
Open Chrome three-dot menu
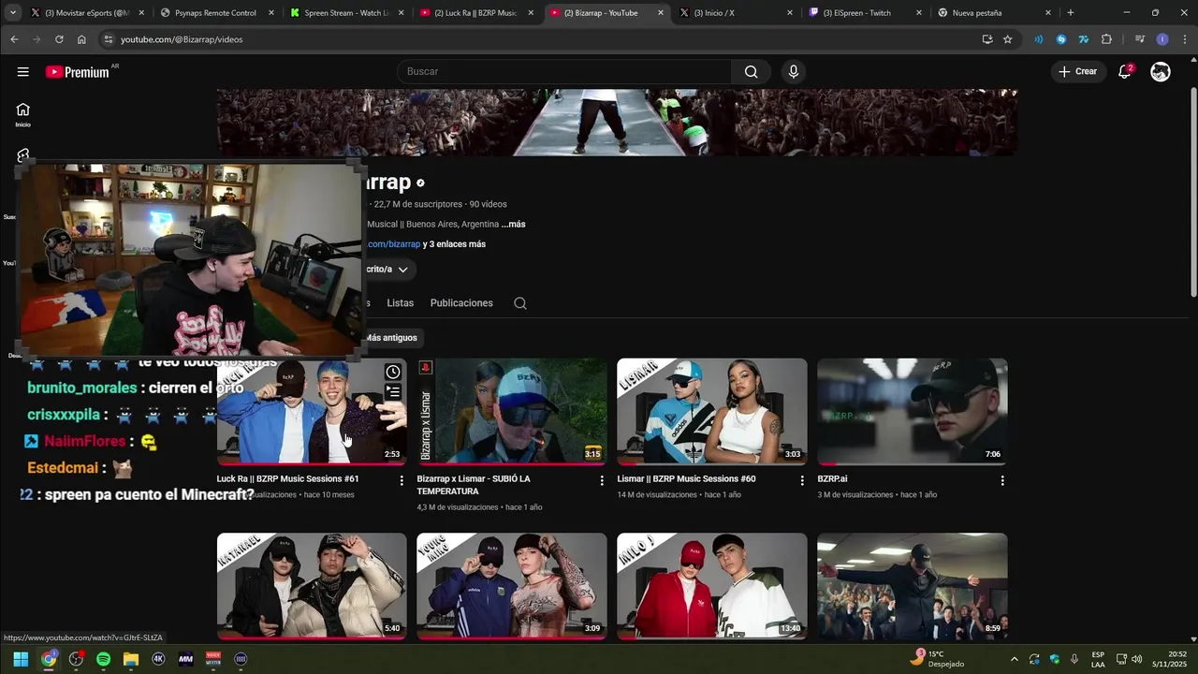coord(1184,39)
